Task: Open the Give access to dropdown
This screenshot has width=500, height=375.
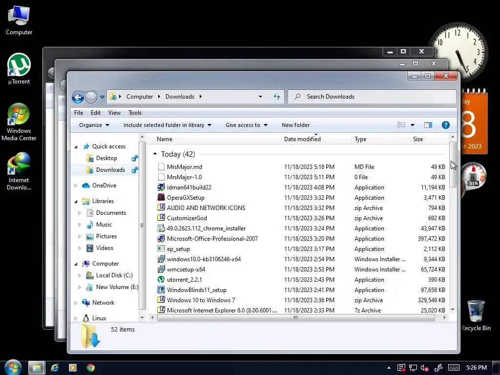Action: coord(247,125)
